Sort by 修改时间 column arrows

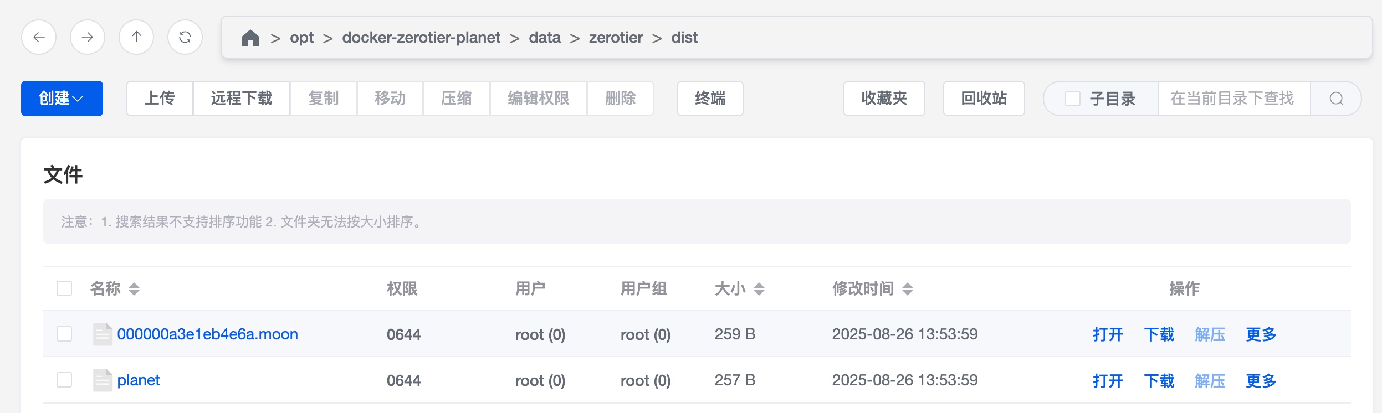907,288
